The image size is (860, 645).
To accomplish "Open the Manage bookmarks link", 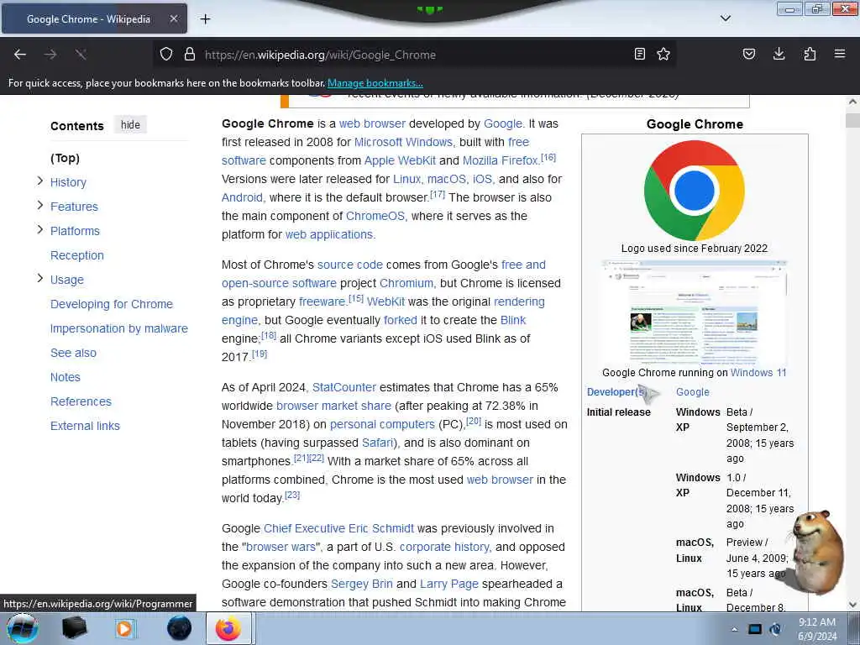I will pyautogui.click(x=375, y=83).
